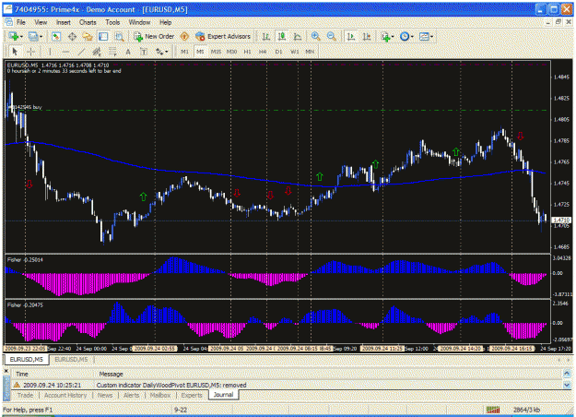Open the Alerts terminal tab
Viewport: 576px width, 417px height.
point(131,395)
